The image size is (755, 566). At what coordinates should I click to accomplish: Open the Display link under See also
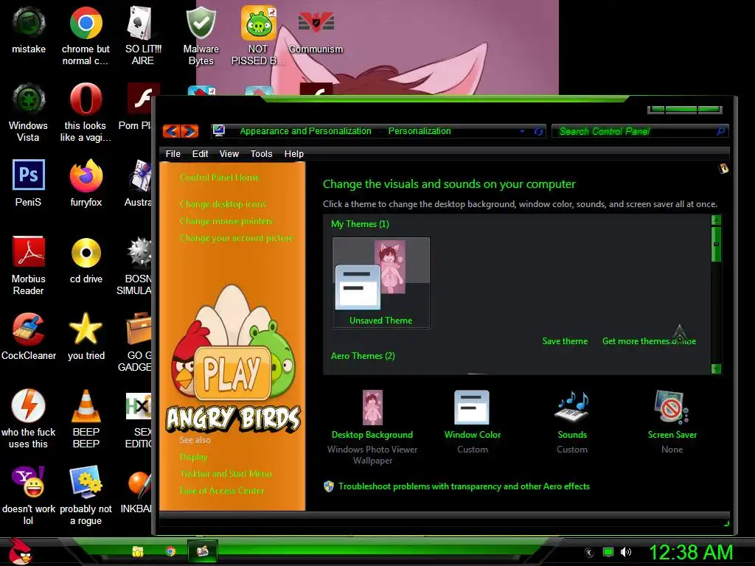click(193, 457)
